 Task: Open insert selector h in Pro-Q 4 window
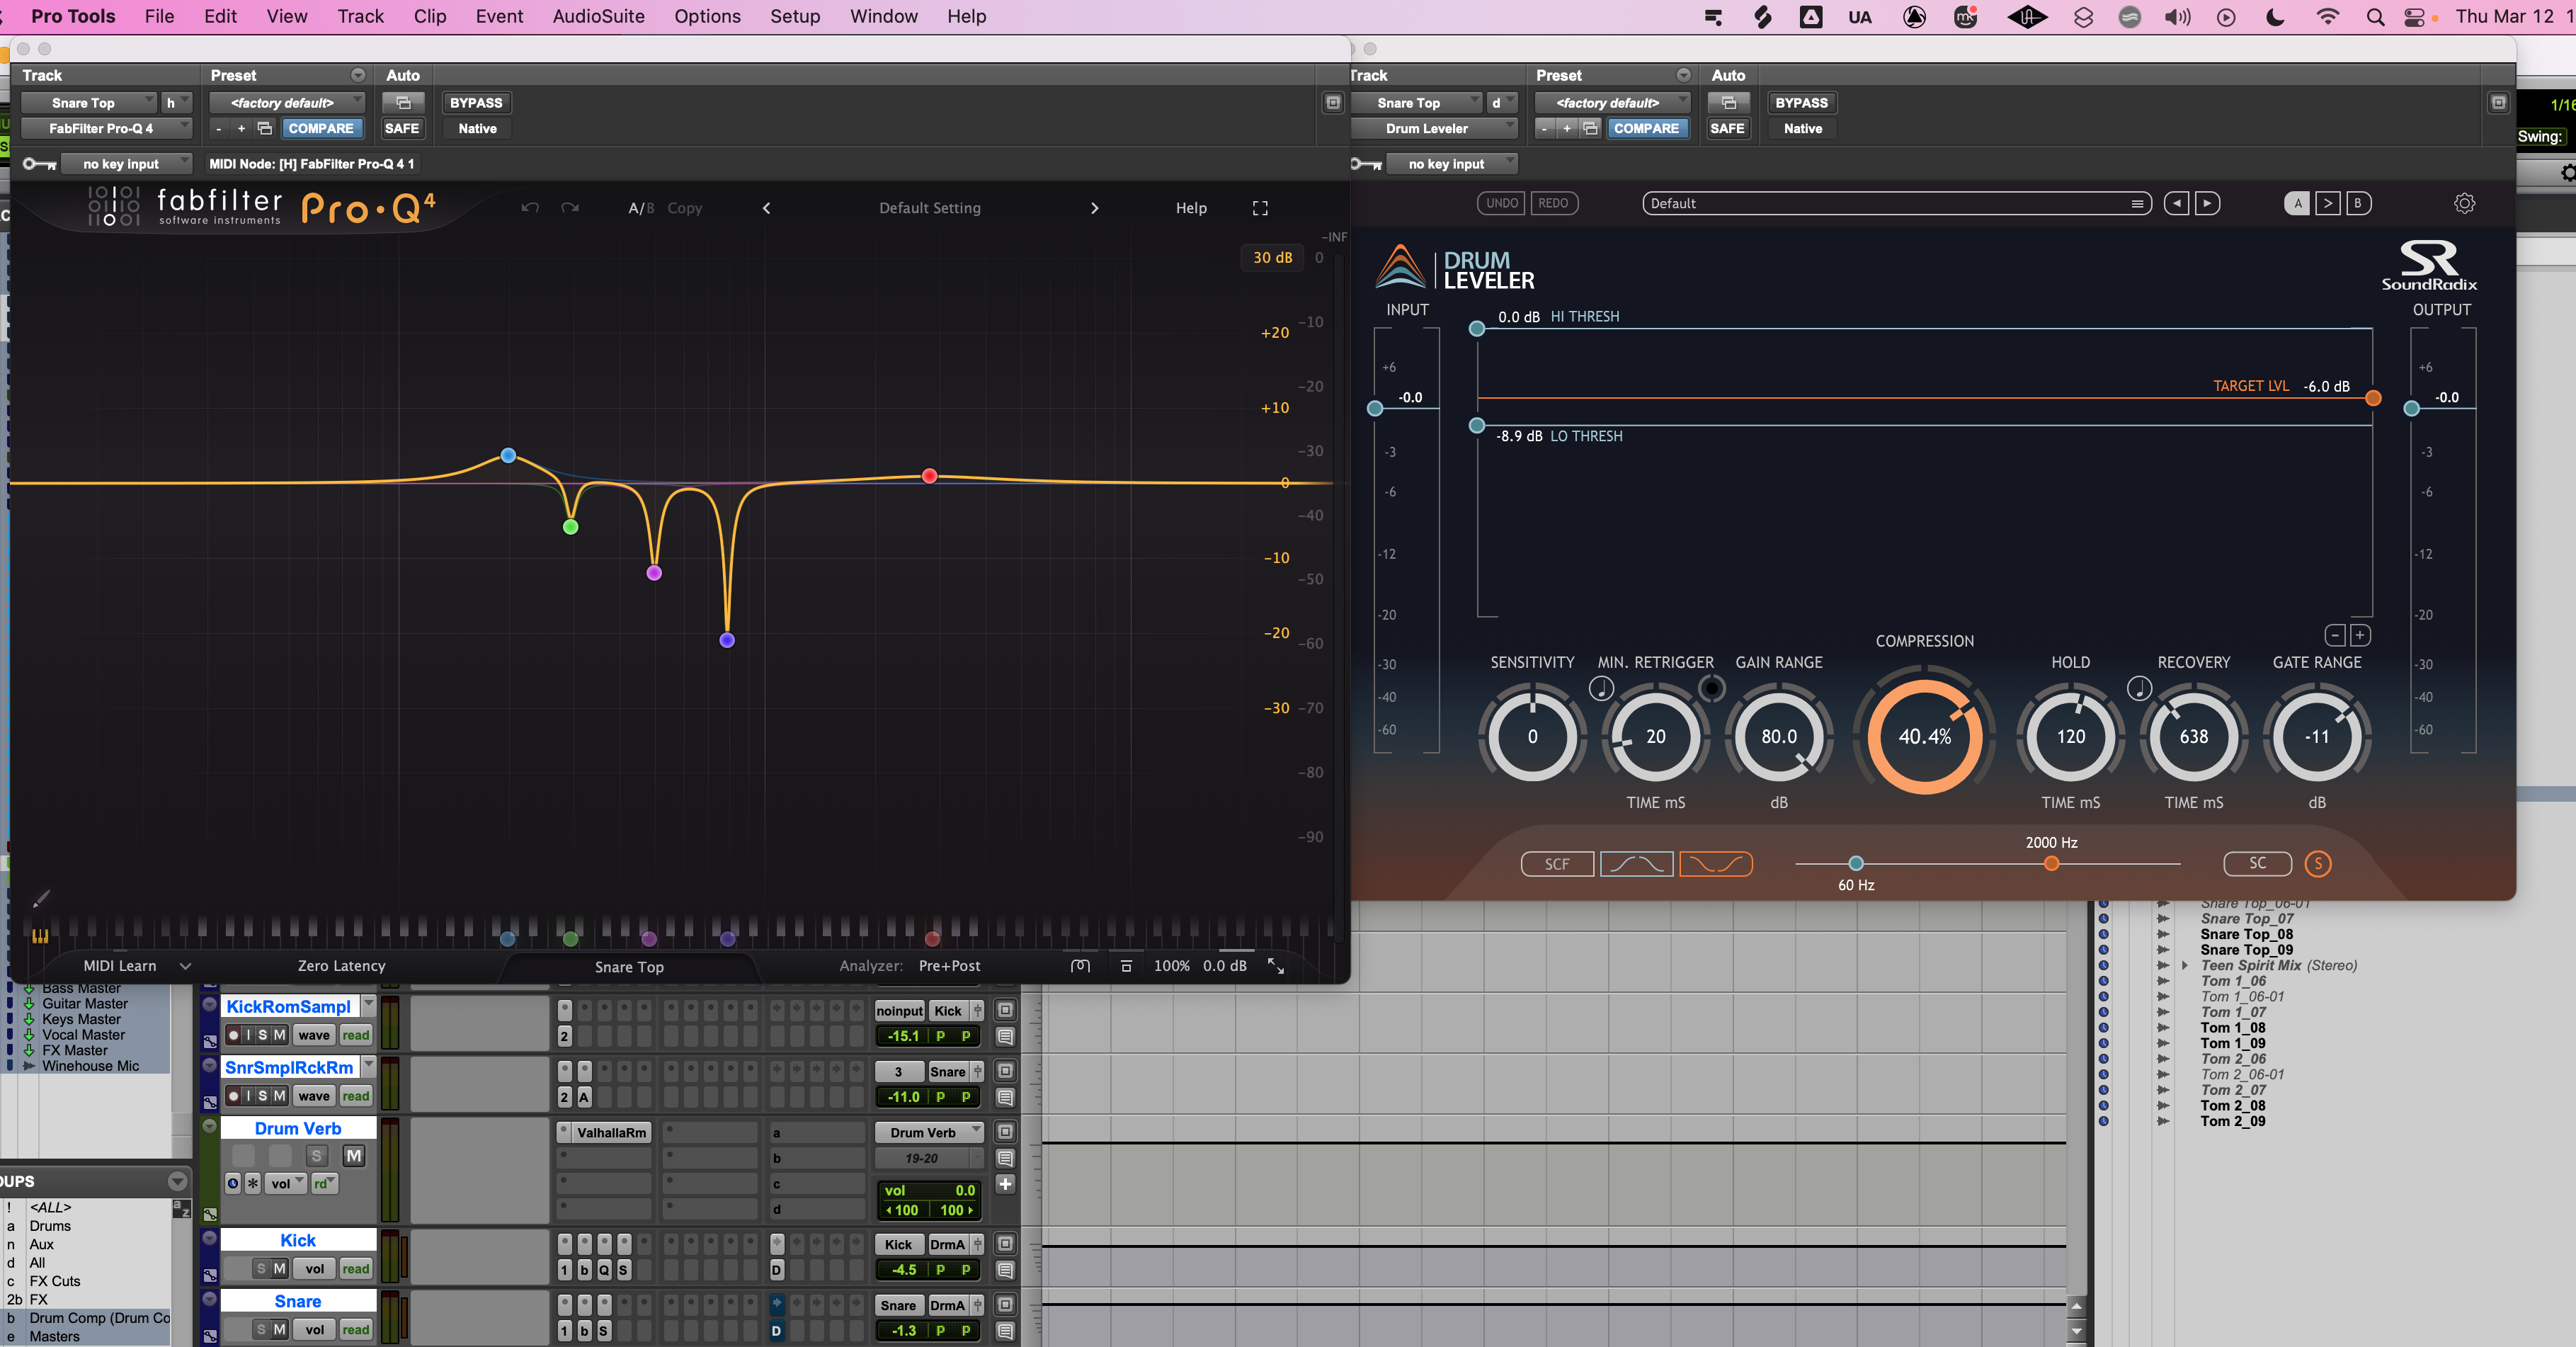tap(176, 103)
